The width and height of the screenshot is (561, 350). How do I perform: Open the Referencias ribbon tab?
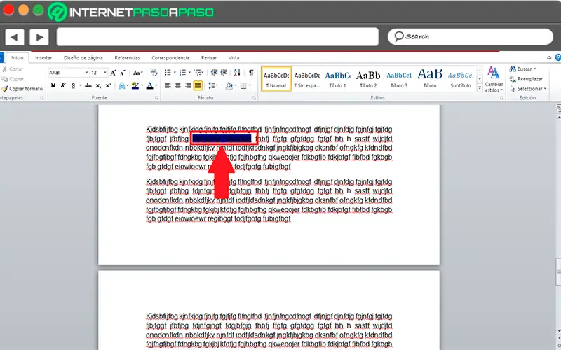(127, 58)
